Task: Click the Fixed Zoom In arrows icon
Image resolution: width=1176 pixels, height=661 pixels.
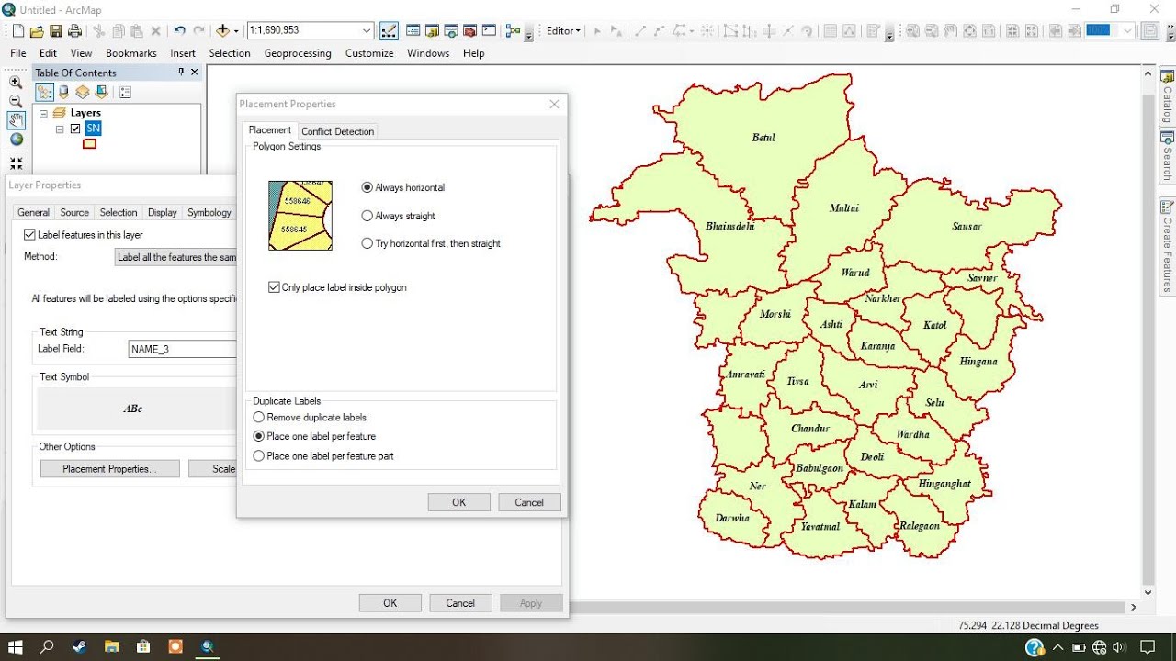Action: 16,162
